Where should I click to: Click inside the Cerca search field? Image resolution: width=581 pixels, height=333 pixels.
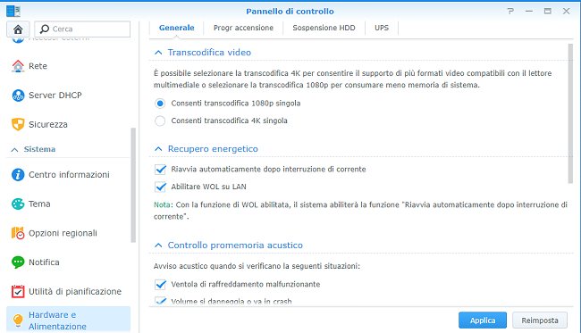[x=82, y=29]
